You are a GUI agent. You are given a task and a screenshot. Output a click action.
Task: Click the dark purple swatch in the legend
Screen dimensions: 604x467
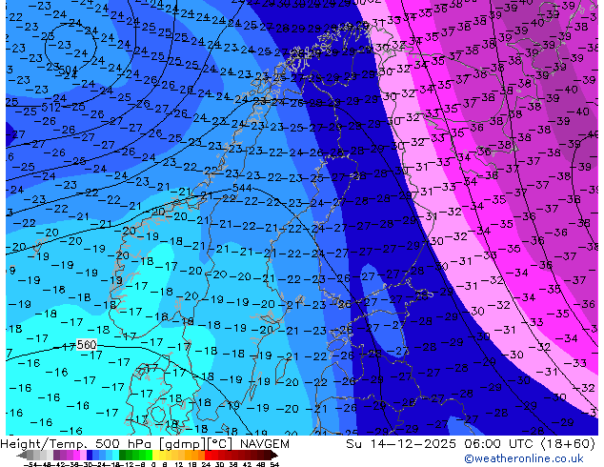[56, 455]
